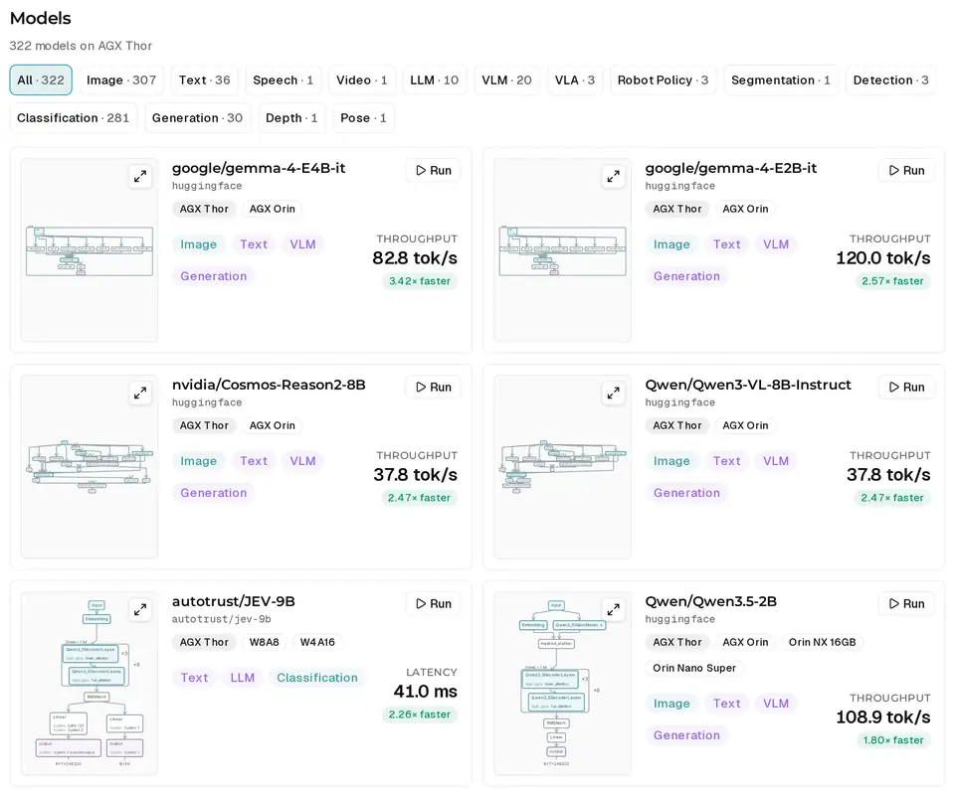
Task: Open the google/gemma-4-E4B-it model title
Action: click(x=259, y=168)
